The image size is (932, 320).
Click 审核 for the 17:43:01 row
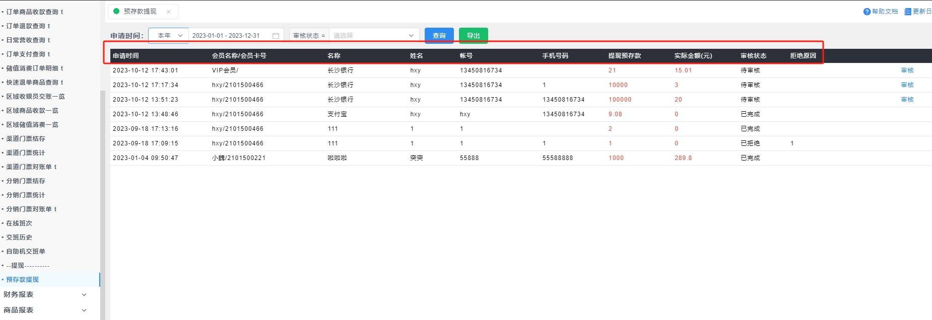[x=907, y=70]
